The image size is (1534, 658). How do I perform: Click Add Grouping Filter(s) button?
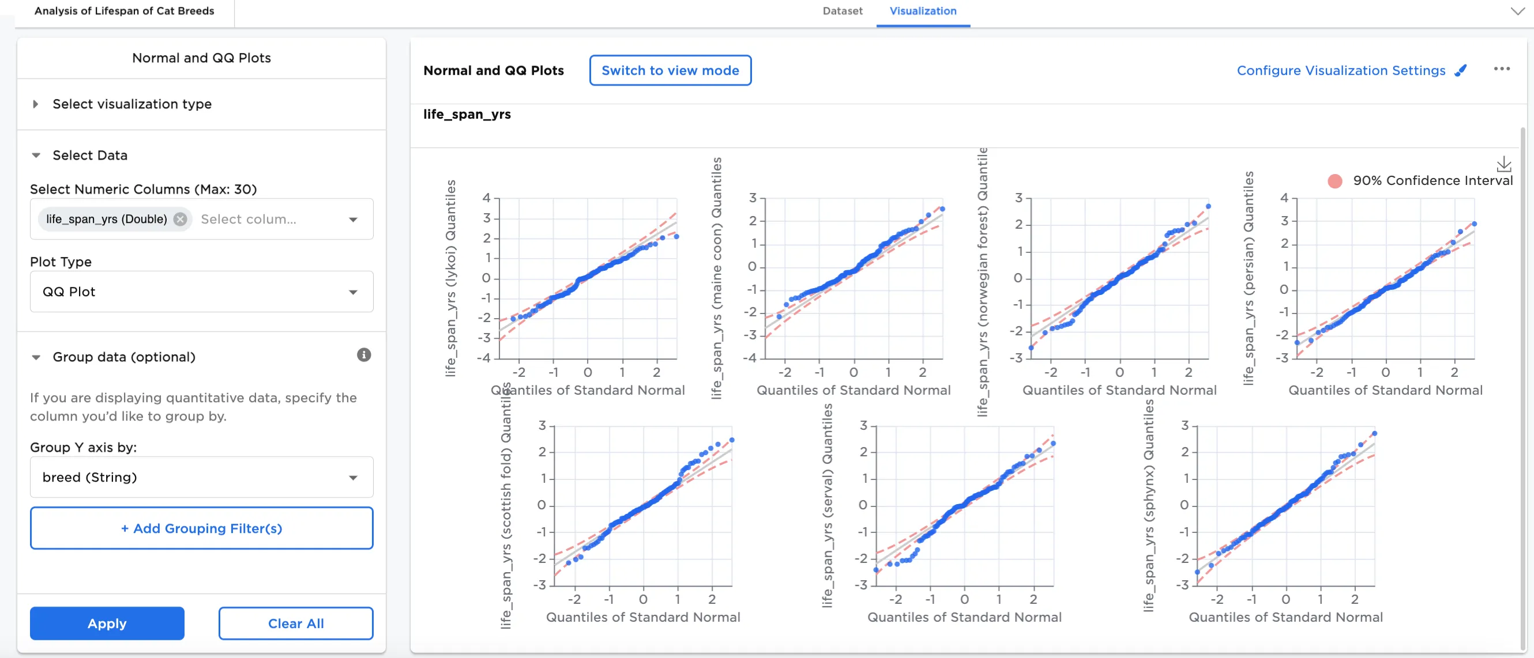coord(201,528)
